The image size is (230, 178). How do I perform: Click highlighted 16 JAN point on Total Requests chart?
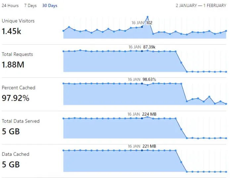142,51
